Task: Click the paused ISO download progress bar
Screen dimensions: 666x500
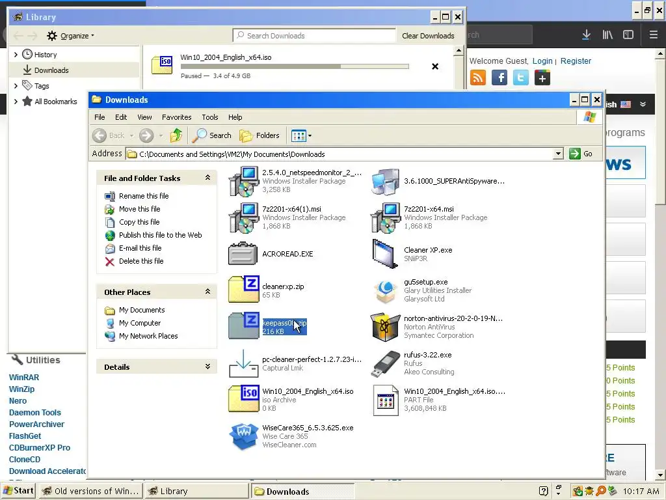Action: 295,66
